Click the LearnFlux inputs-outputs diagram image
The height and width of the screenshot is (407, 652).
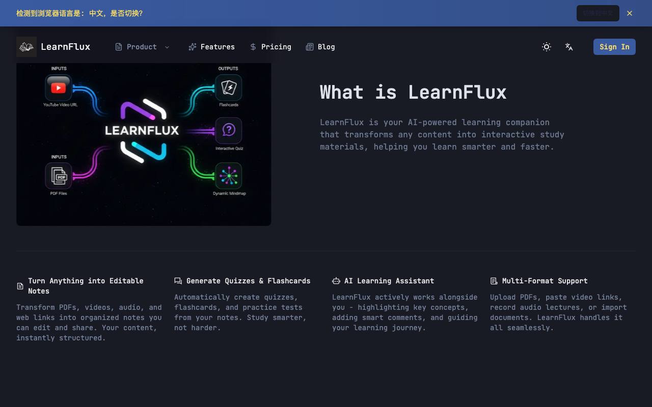tap(144, 144)
